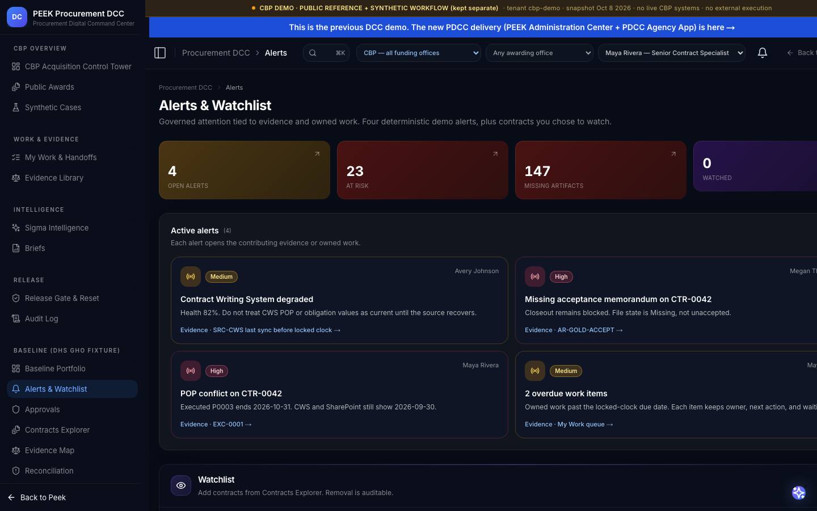Click the new PDCC delivery banner link

click(512, 27)
